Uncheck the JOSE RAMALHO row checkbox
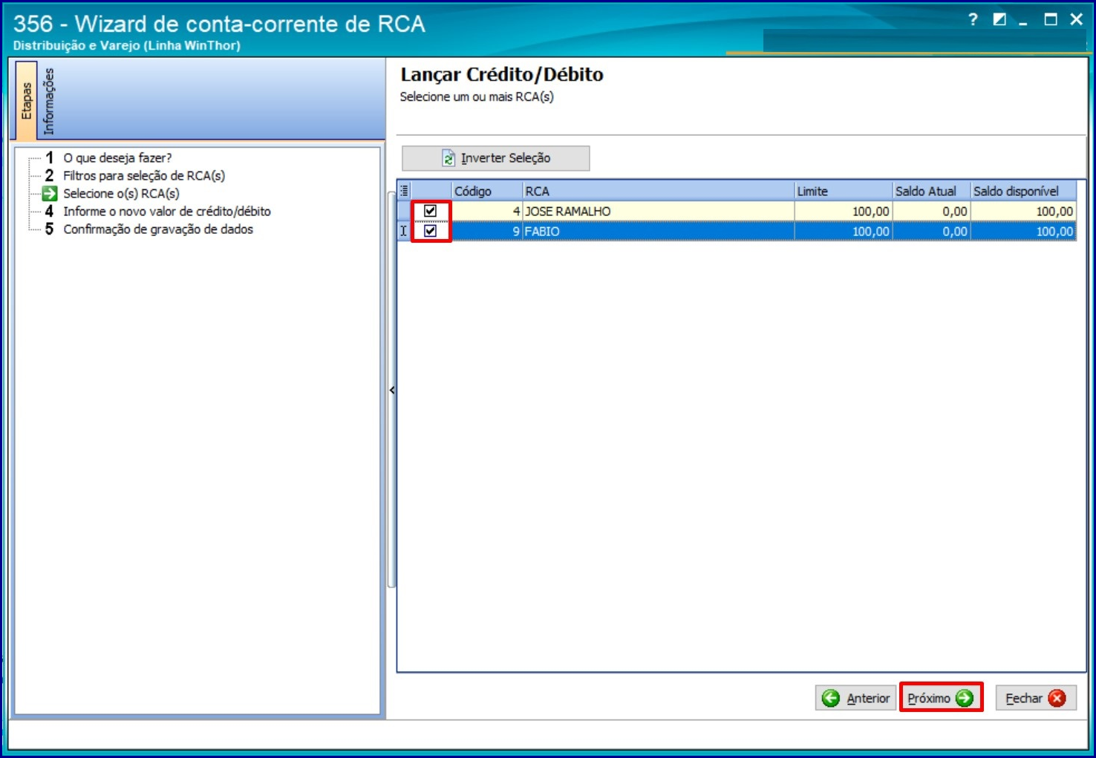This screenshot has height=758, width=1096. click(430, 211)
